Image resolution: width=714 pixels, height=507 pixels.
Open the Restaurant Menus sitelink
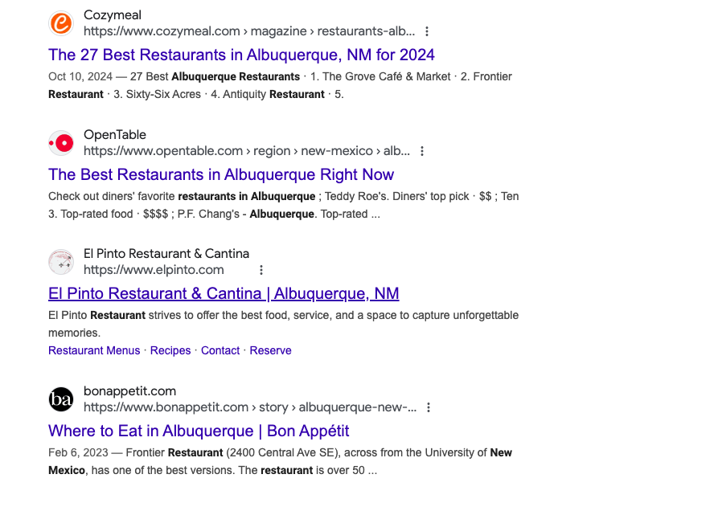click(94, 350)
